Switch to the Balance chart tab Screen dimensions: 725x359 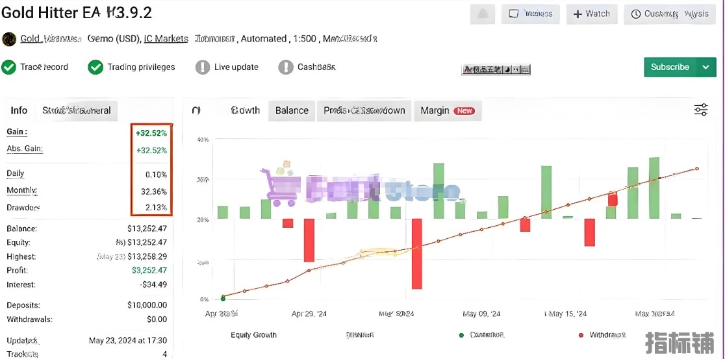coord(292,110)
